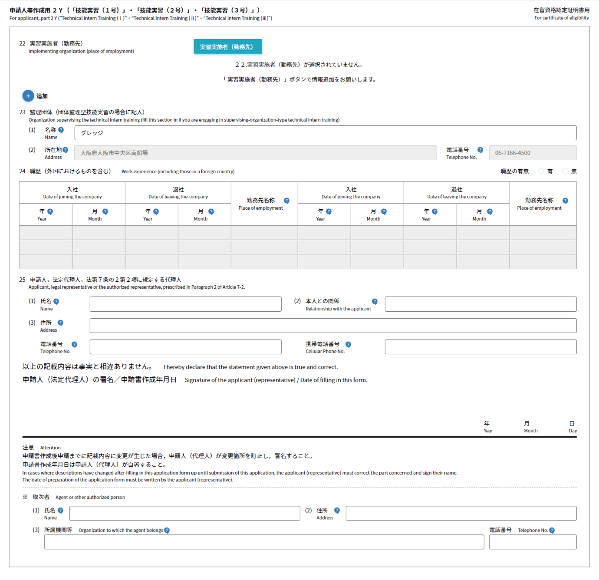Click the Cellular Phone No. input field
The height and width of the screenshot is (580, 599).
[x=481, y=347]
